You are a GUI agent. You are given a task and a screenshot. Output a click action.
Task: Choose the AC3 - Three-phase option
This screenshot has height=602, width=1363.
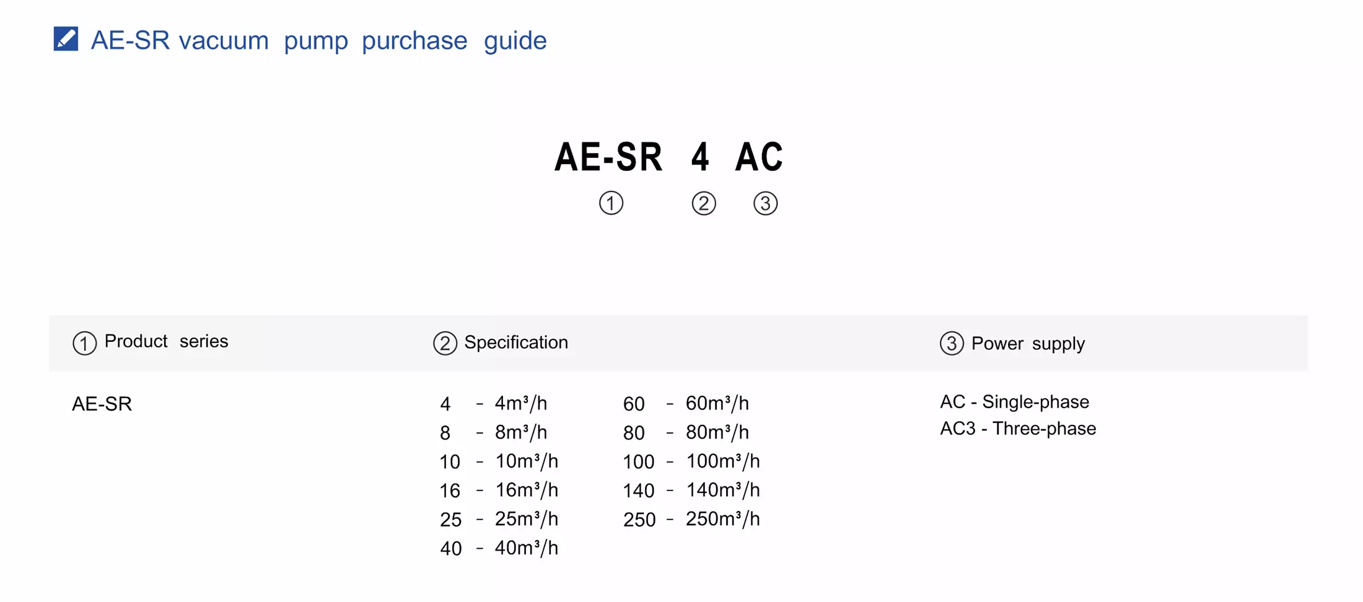pos(1018,429)
